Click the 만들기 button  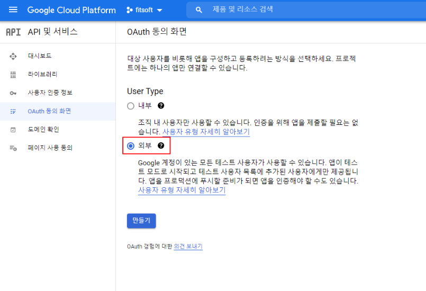pyautogui.click(x=141, y=221)
